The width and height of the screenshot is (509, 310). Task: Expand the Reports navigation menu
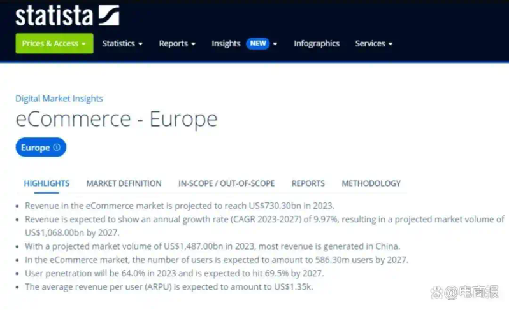tap(177, 43)
